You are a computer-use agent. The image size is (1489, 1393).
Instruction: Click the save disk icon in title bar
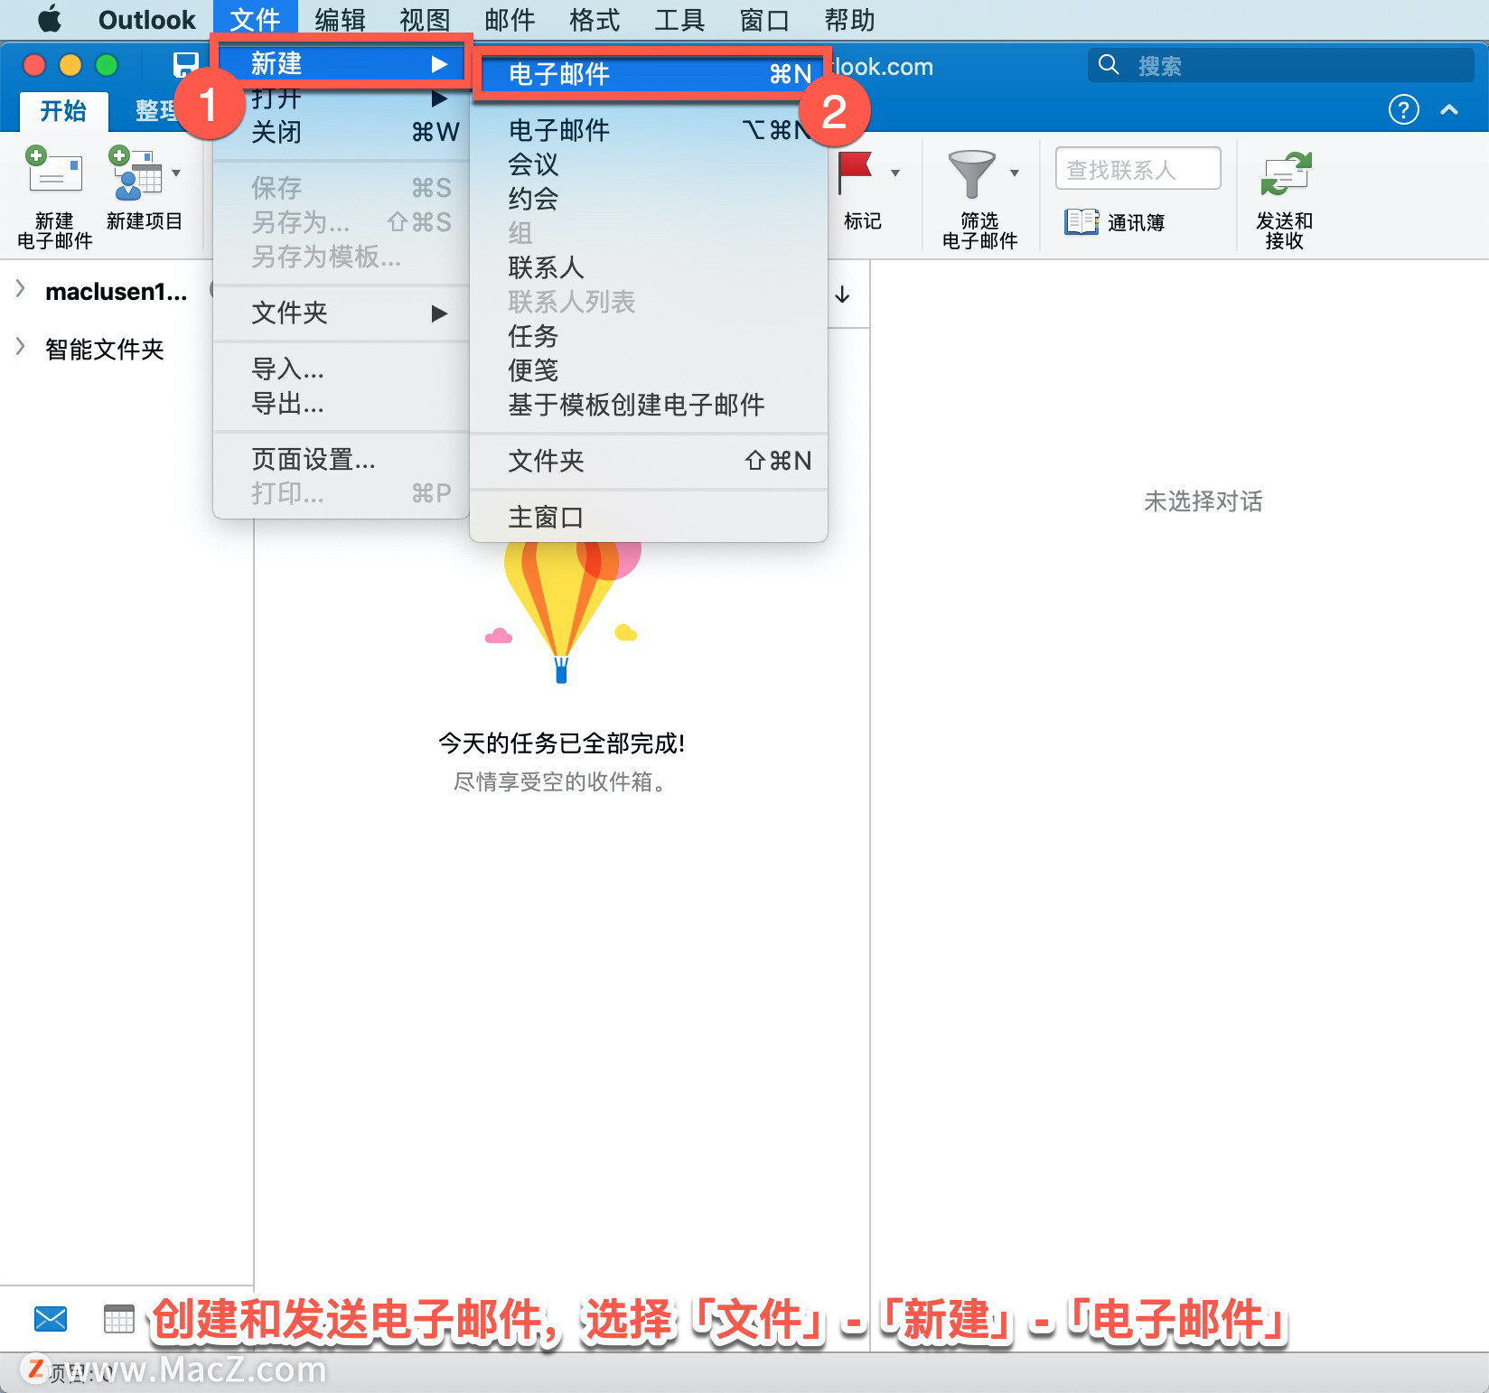coord(186,64)
